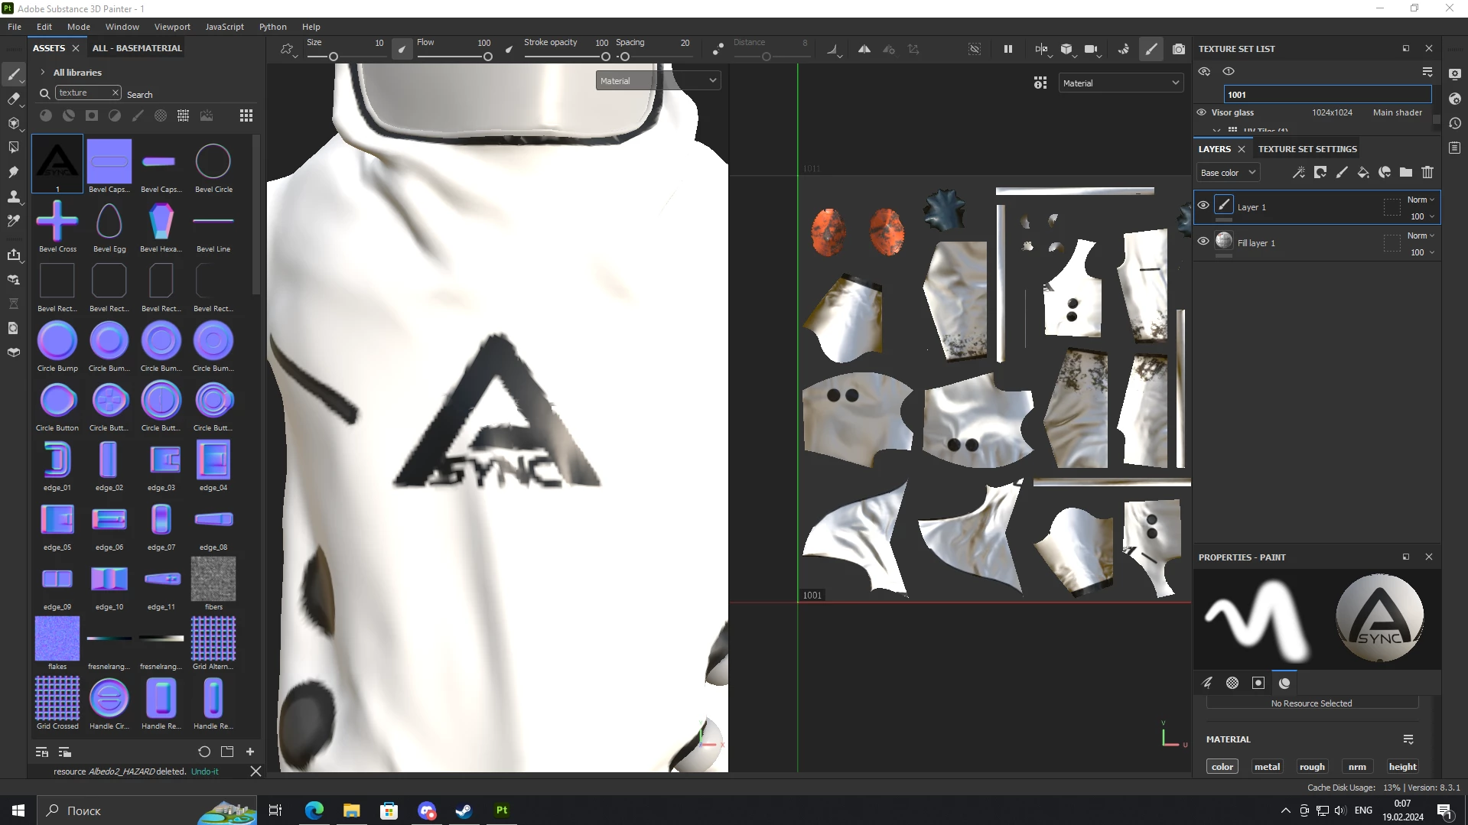Toggle the color channel in Material
This screenshot has height=825, width=1468.
coord(1222,767)
